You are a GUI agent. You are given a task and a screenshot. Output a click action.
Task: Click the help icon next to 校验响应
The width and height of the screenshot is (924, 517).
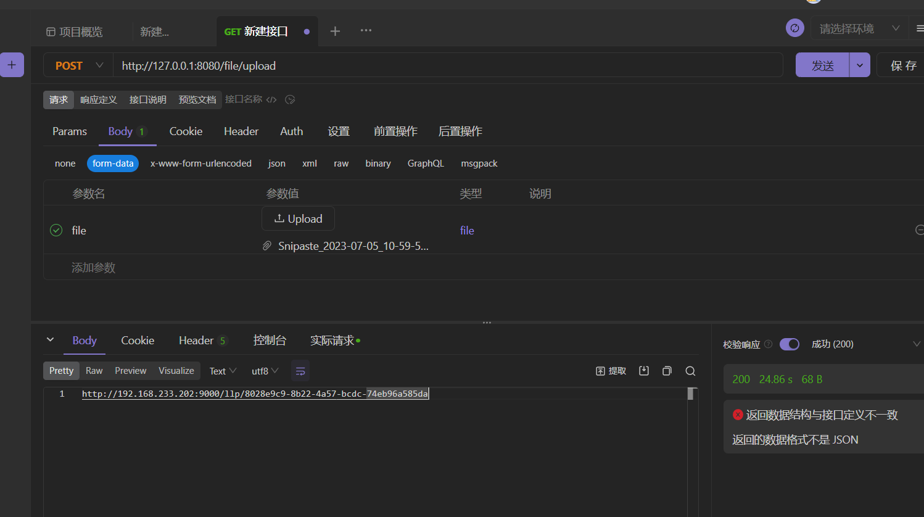click(x=768, y=344)
